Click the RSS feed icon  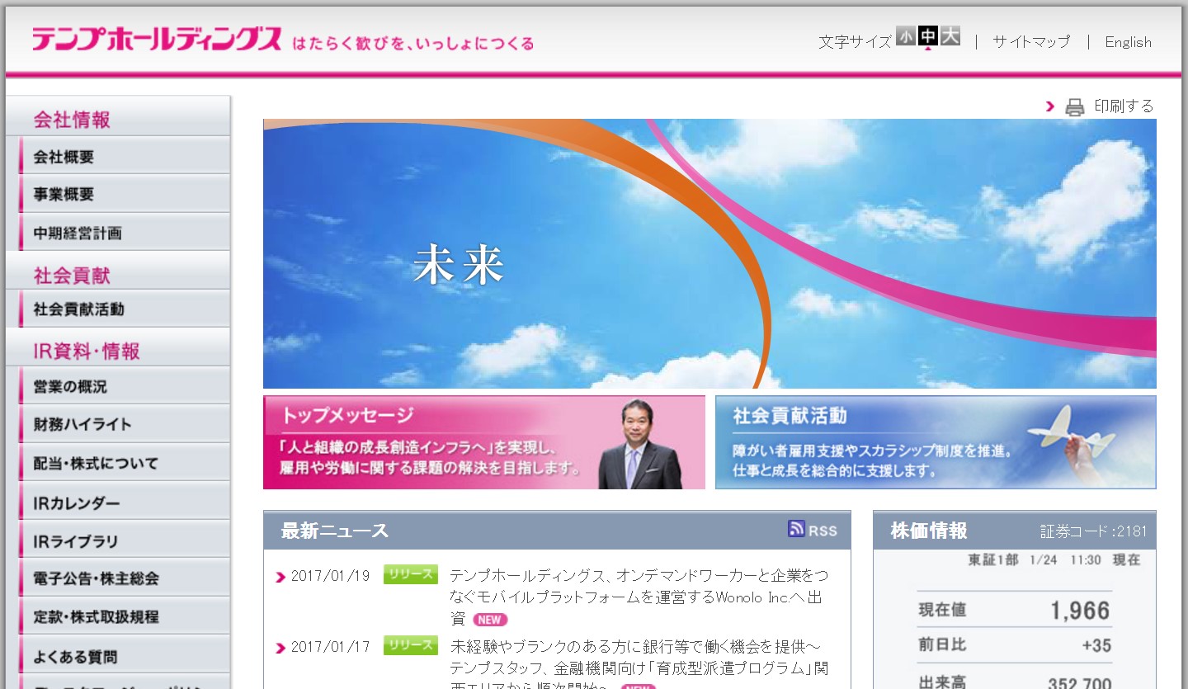click(796, 529)
